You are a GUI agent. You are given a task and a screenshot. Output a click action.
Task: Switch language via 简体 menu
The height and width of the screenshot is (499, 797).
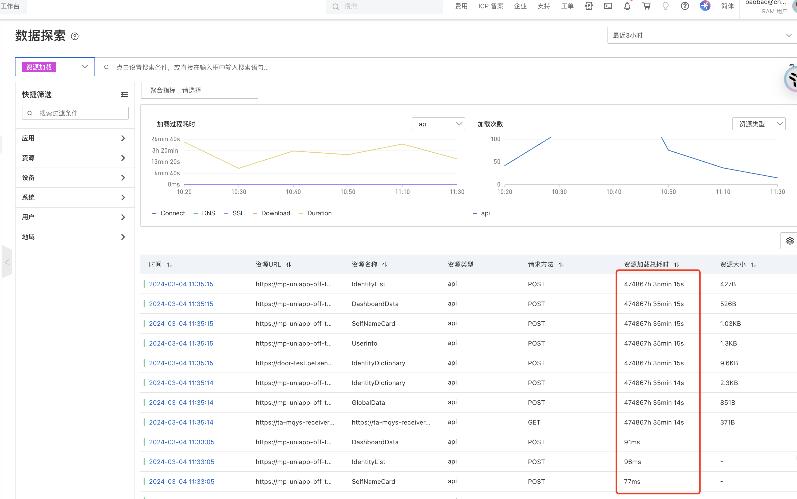coord(727,6)
